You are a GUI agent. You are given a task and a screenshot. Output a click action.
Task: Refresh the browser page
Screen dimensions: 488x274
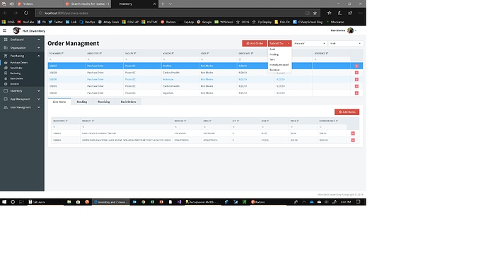26,13
